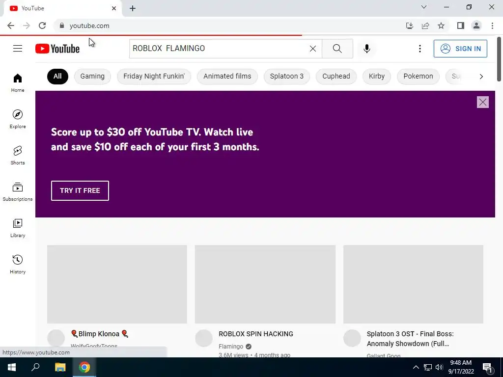Open the ROBLOX SPIN HACKING thumbnail

265,284
